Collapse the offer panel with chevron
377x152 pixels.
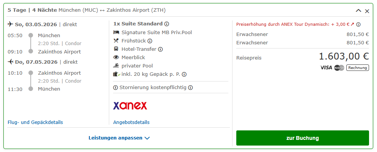358,11
